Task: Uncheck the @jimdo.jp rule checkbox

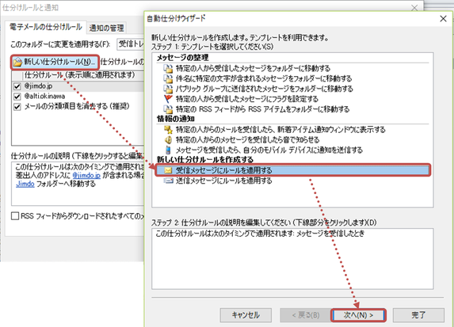Action: [x=17, y=86]
